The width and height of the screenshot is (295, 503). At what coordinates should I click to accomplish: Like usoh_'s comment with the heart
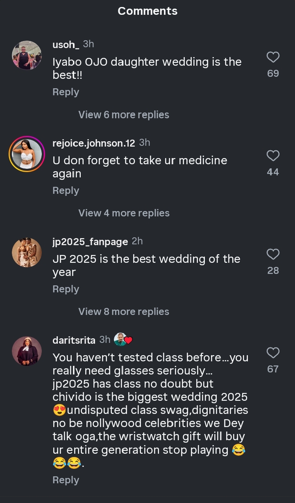(x=273, y=57)
